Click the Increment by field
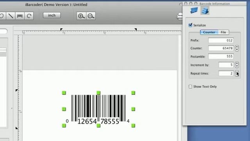Viewport: 250px width, 141px height. [226, 65]
